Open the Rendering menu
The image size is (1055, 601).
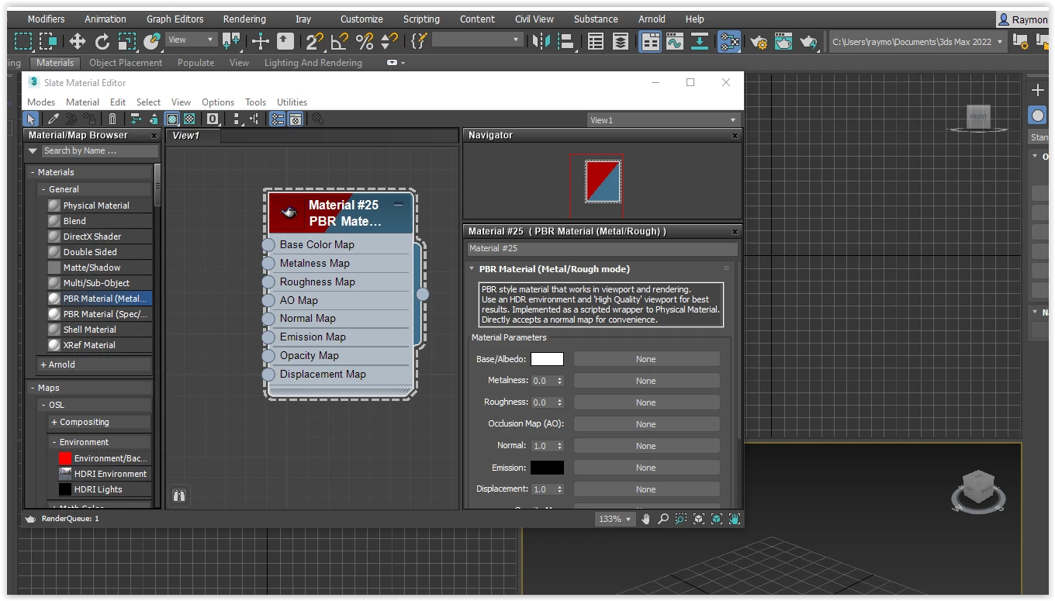[244, 19]
